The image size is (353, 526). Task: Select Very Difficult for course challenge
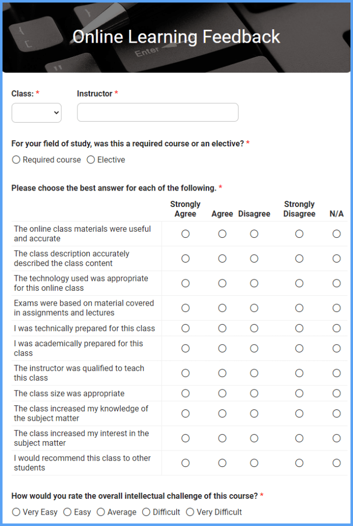(x=190, y=512)
